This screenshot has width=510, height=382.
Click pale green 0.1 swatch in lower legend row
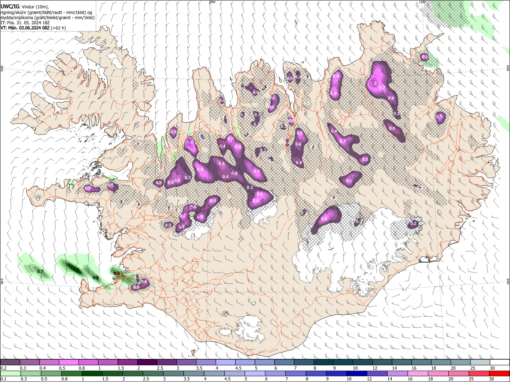click(x=10, y=373)
